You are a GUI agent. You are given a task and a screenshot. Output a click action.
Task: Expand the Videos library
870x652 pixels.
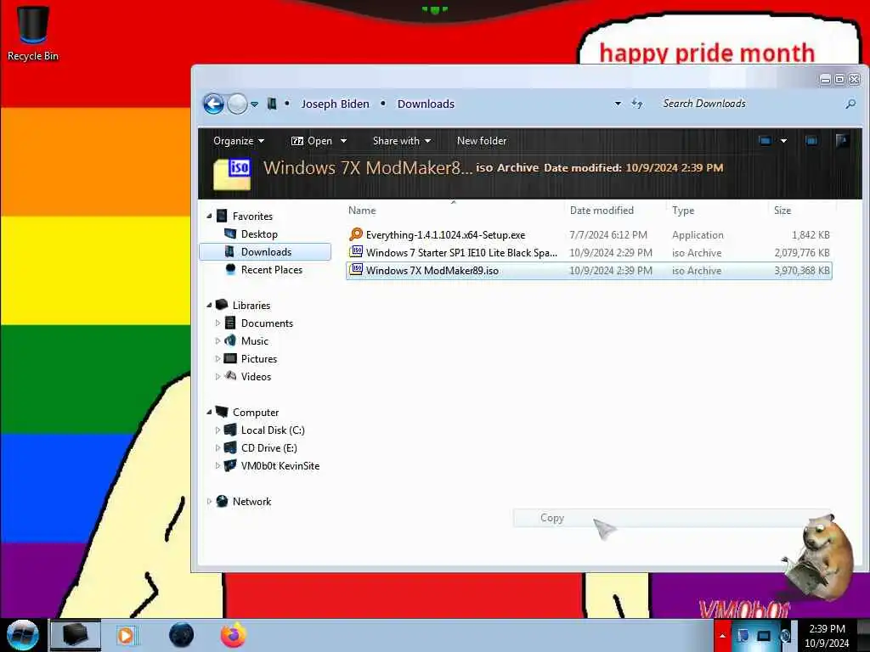[x=217, y=376]
